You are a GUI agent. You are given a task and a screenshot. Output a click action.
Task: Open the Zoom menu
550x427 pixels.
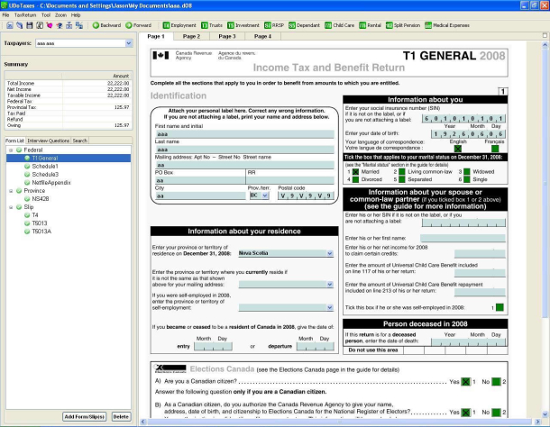60,15
